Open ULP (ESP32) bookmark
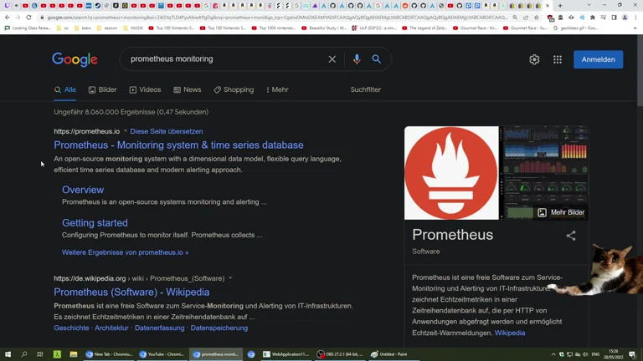 coord(373,28)
